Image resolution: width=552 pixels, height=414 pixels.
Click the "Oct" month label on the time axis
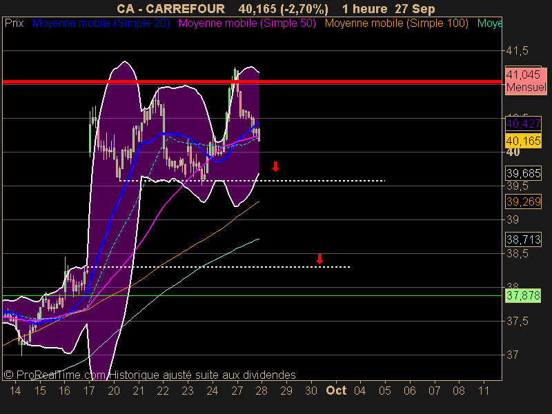pyautogui.click(x=336, y=391)
